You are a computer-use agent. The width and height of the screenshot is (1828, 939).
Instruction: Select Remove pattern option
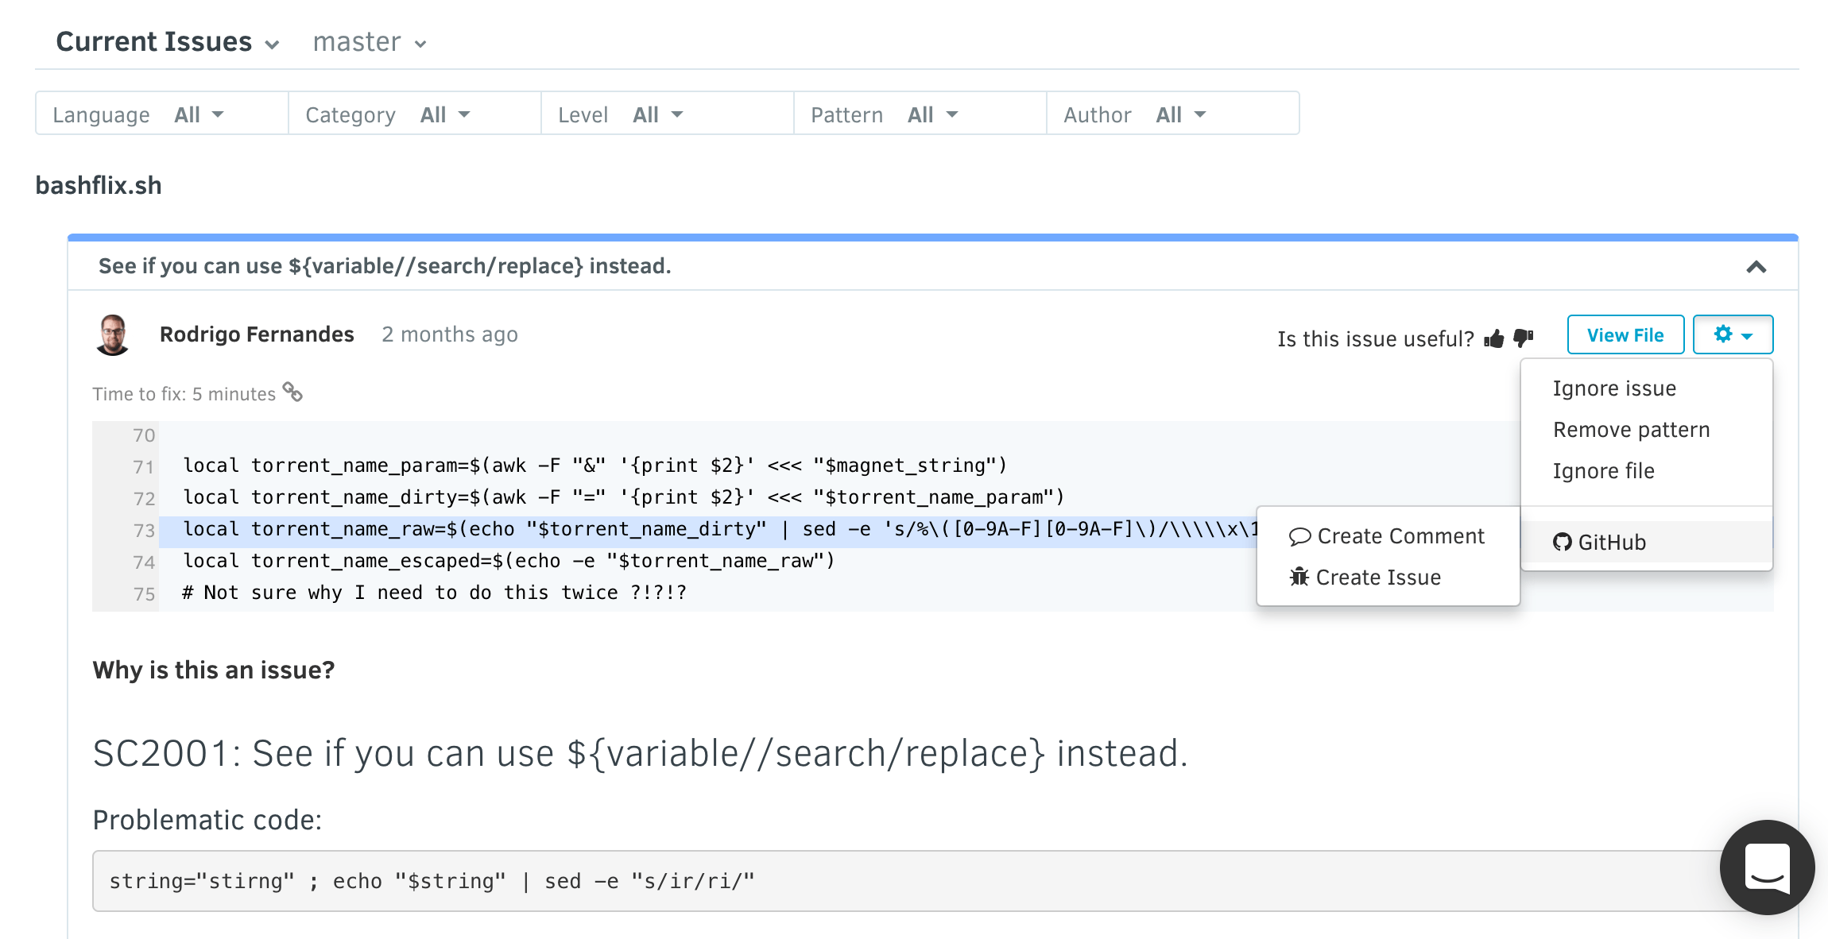pyautogui.click(x=1631, y=430)
